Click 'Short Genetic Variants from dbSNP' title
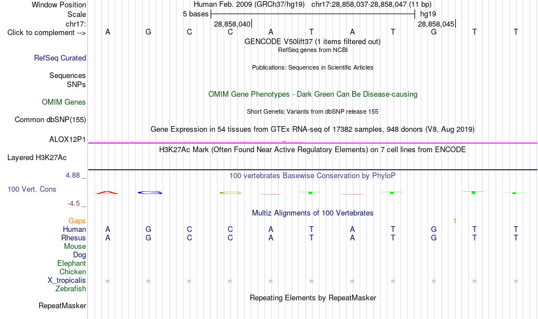The image size is (538, 319). [x=313, y=111]
